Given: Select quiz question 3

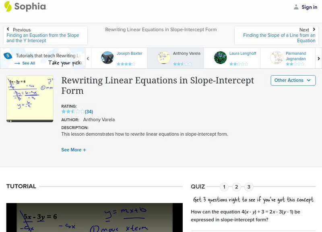Looking at the screenshot, I should coord(249,187).
